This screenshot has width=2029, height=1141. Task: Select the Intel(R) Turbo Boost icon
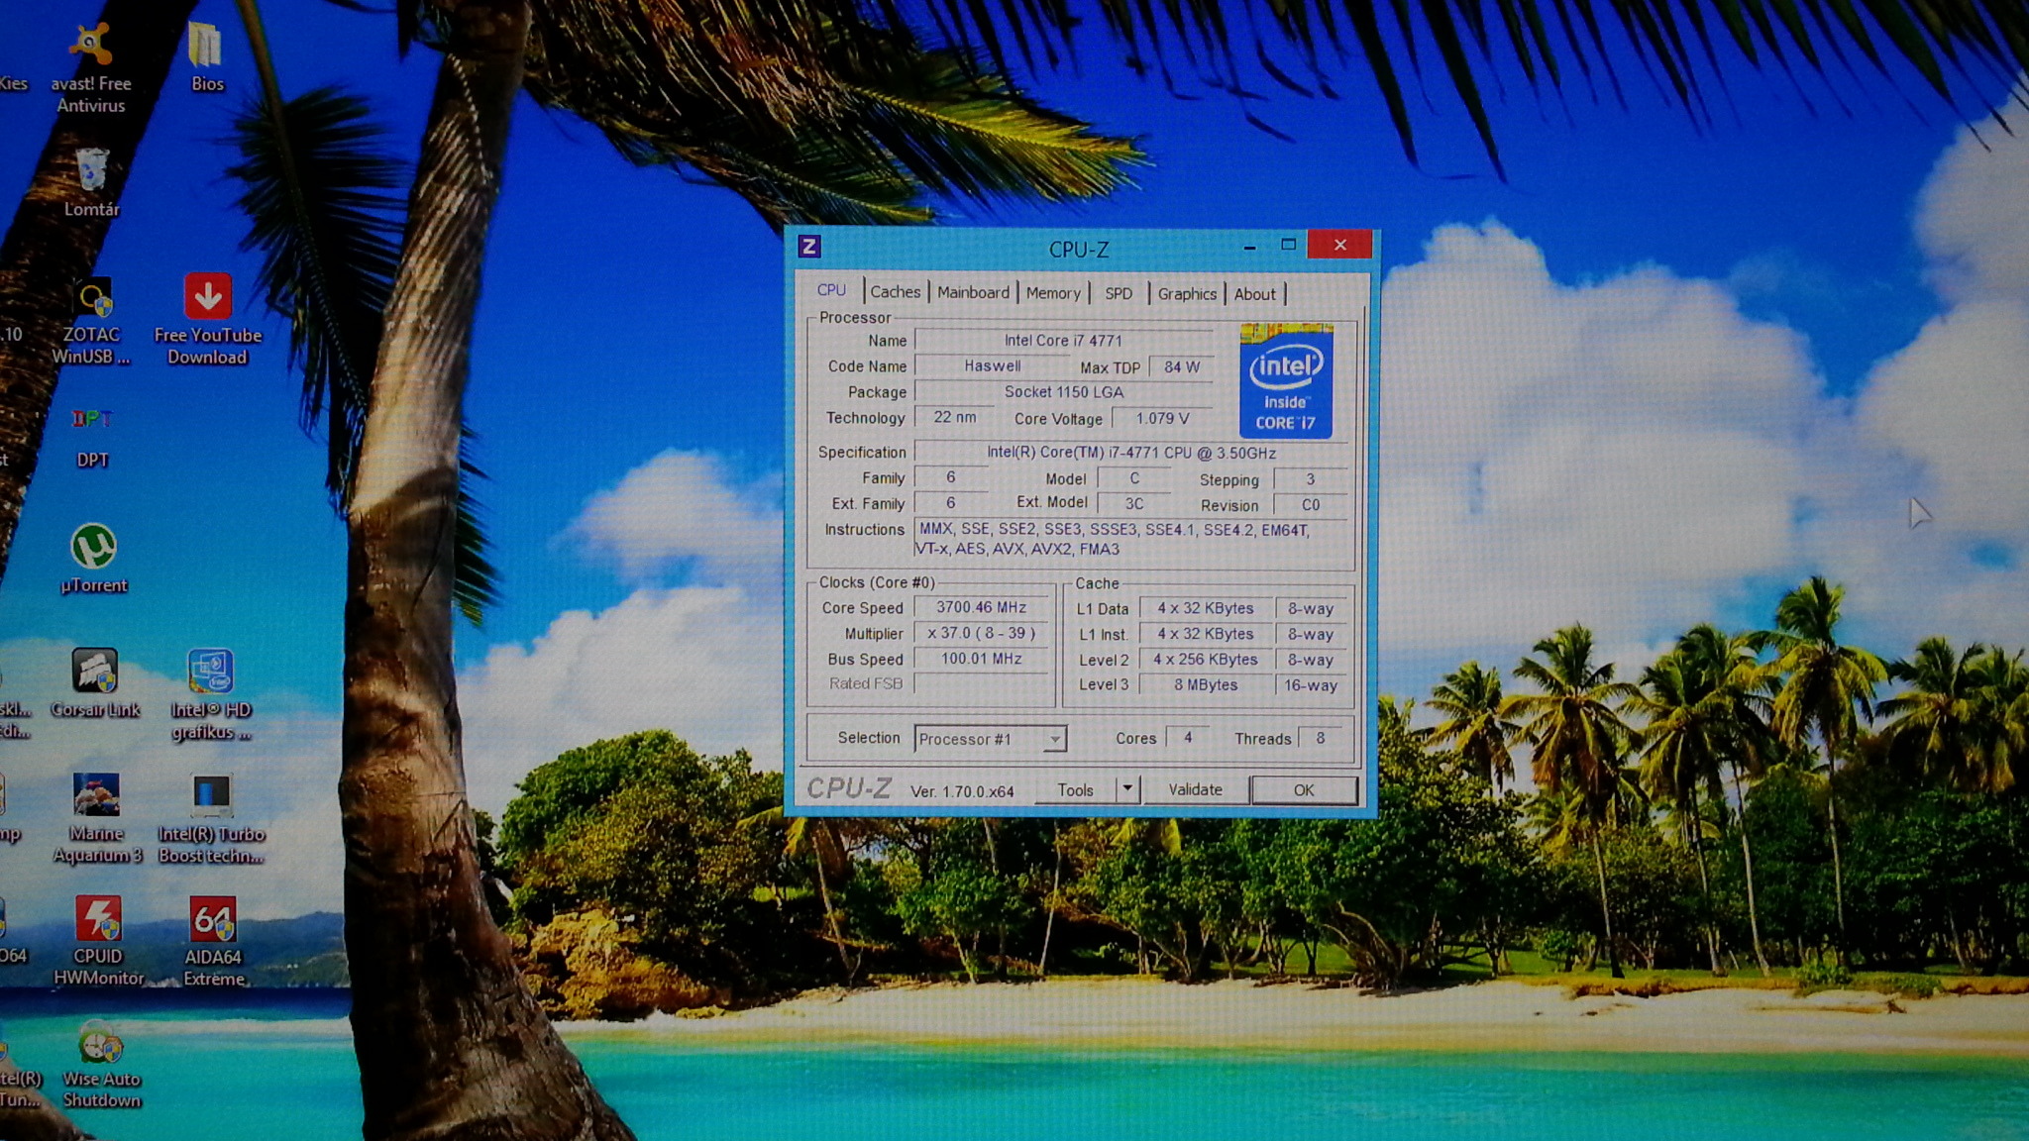click(211, 818)
